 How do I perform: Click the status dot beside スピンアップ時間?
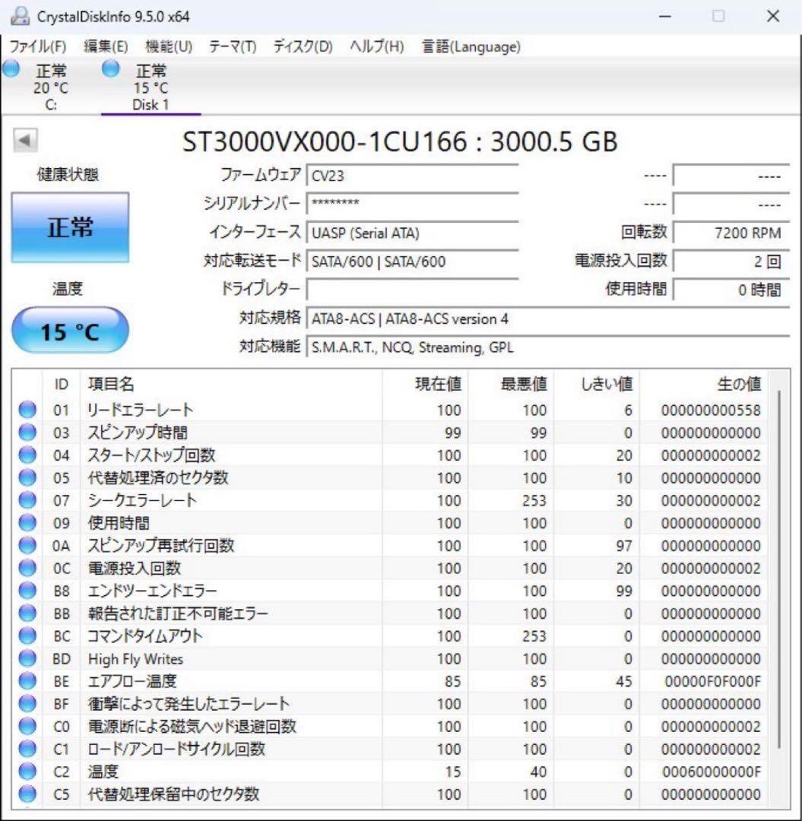pyautogui.click(x=27, y=433)
